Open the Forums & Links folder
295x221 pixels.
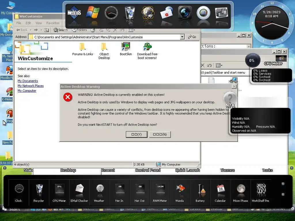click(x=82, y=49)
